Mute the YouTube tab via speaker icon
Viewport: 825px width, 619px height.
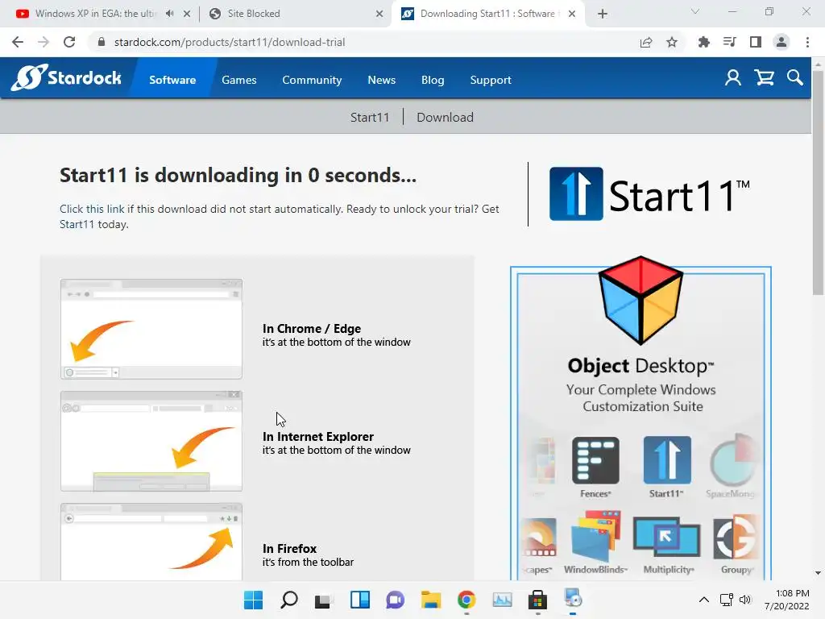pos(169,14)
